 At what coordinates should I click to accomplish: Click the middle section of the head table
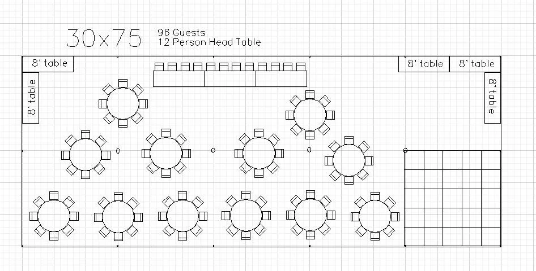pyautogui.click(x=230, y=80)
